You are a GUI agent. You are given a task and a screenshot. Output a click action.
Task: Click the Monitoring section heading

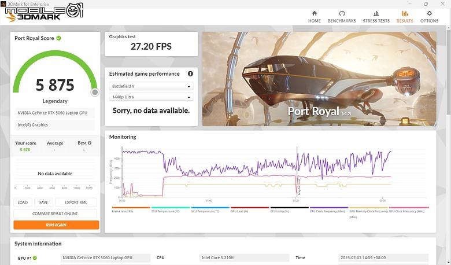tap(123, 137)
